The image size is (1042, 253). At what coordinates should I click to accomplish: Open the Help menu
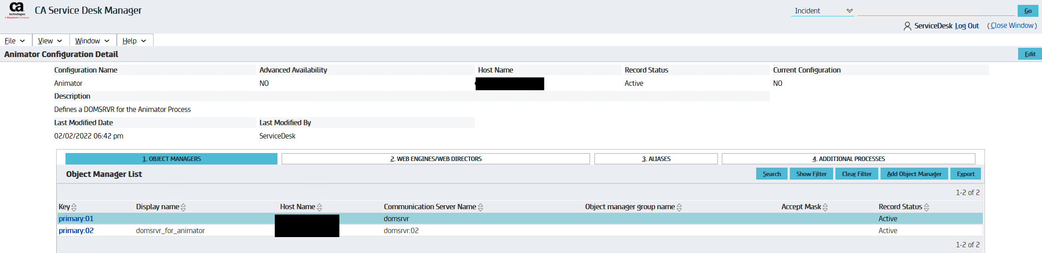click(x=134, y=41)
